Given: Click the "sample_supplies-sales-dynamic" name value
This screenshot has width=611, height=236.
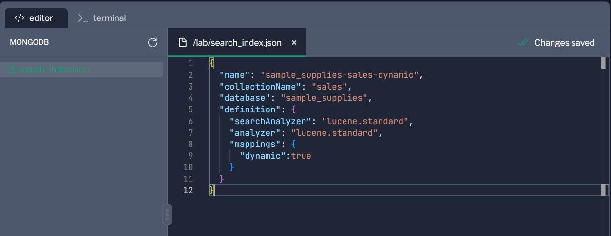Looking at the screenshot, I should 340,75.
